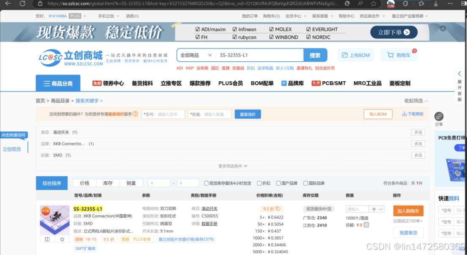Open 备货找料 nav item
This screenshot has height=255, width=467.
tap(142, 83)
